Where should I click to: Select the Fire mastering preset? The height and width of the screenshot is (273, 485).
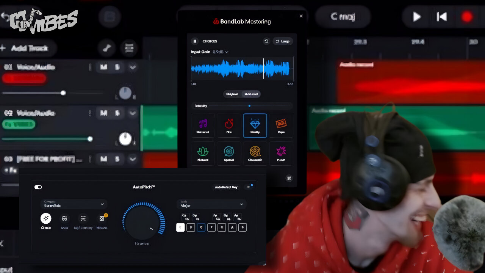tap(229, 126)
